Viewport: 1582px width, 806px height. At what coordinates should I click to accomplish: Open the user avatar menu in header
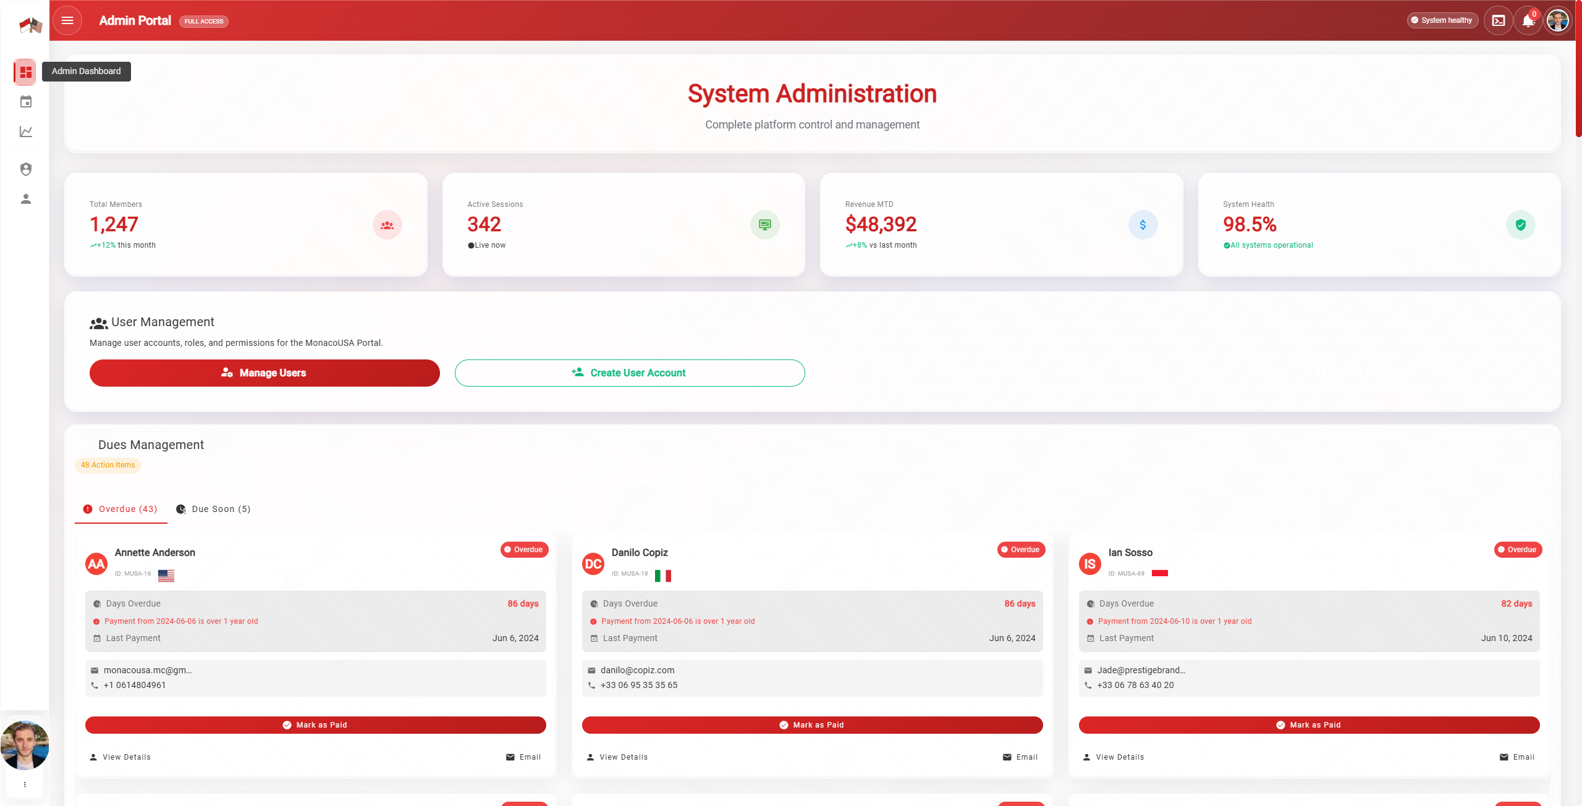click(1557, 20)
